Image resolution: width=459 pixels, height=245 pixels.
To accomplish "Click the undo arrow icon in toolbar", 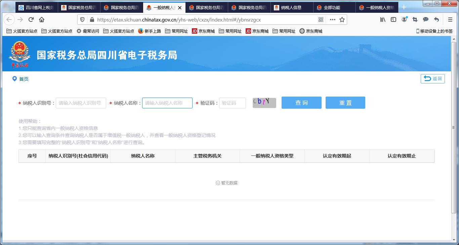I will tap(436, 20).
